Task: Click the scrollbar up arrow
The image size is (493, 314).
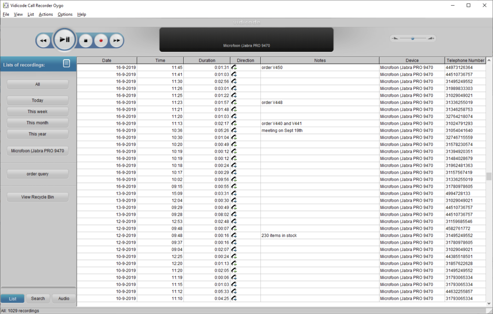Action: coord(489,60)
